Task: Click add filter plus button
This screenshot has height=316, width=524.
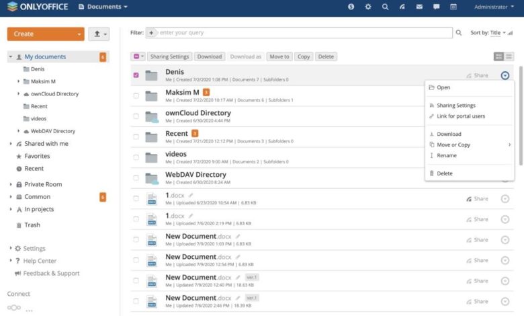Action: coord(151,33)
